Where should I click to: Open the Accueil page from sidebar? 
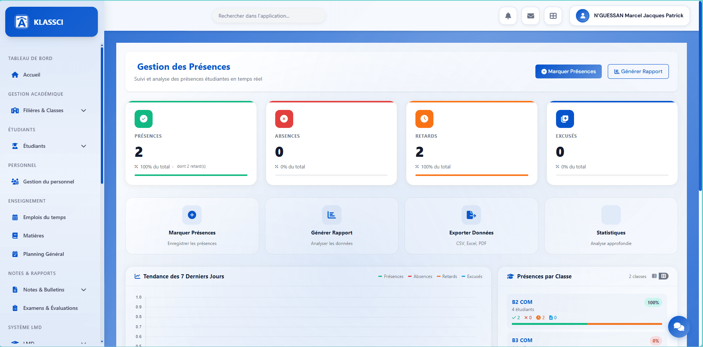[31, 74]
